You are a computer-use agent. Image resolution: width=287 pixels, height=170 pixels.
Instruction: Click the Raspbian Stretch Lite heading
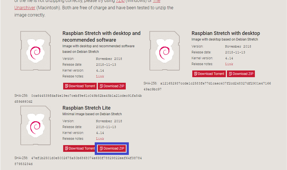(x=86, y=108)
